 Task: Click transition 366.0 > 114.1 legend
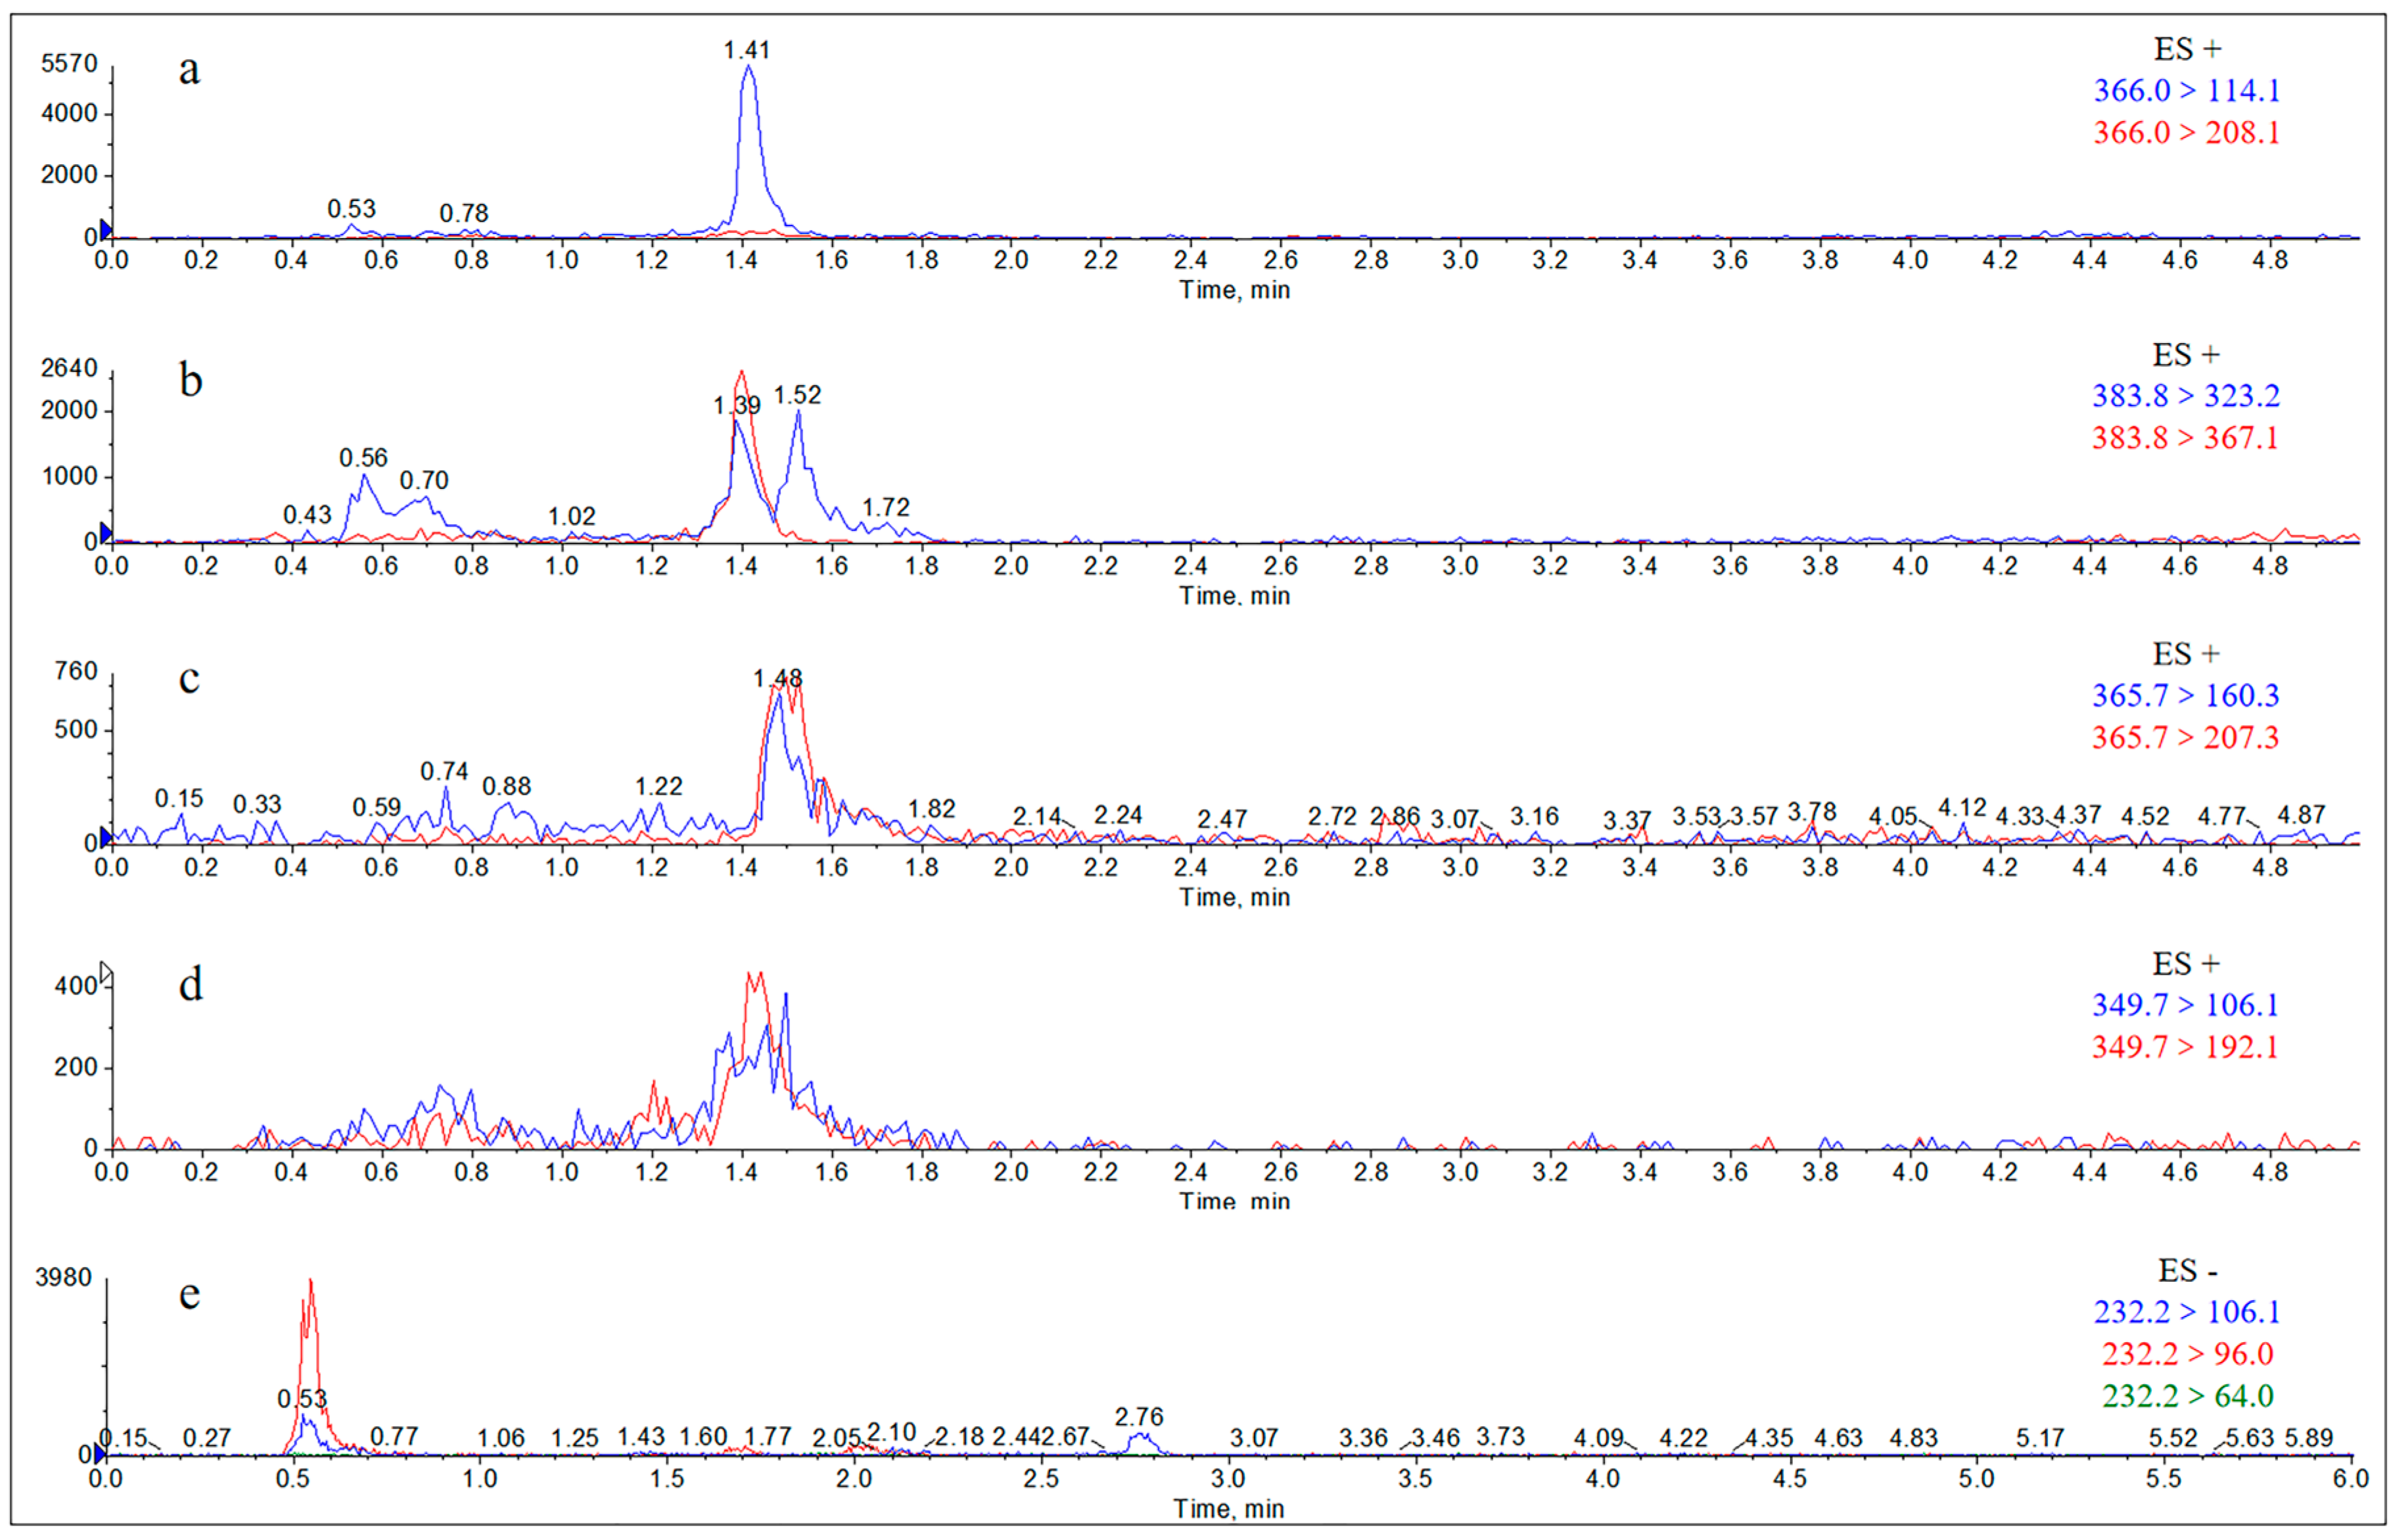tap(2187, 91)
